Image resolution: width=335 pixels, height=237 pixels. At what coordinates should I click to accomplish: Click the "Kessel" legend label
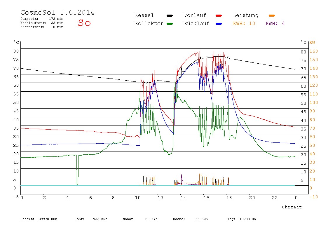(x=144, y=15)
